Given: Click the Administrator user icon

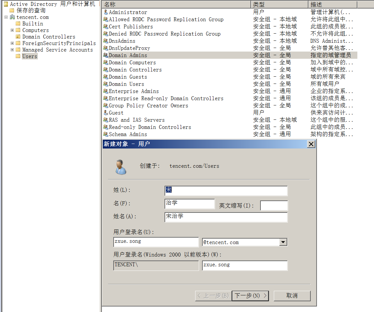Looking at the screenshot, I should [106, 12].
